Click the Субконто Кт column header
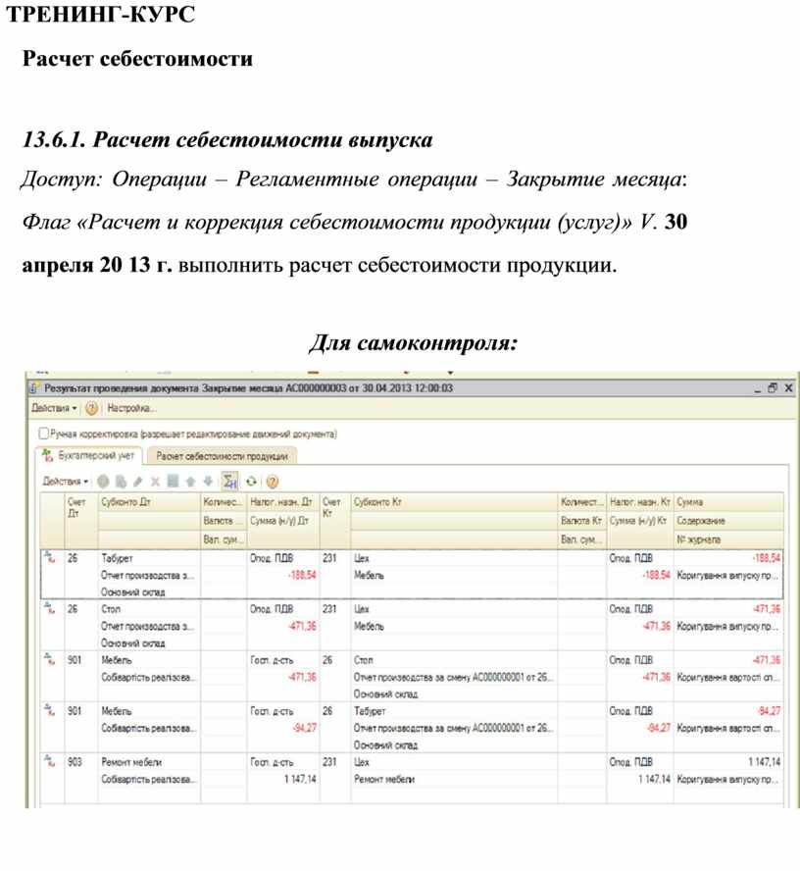The height and width of the screenshot is (871, 800). click(454, 502)
